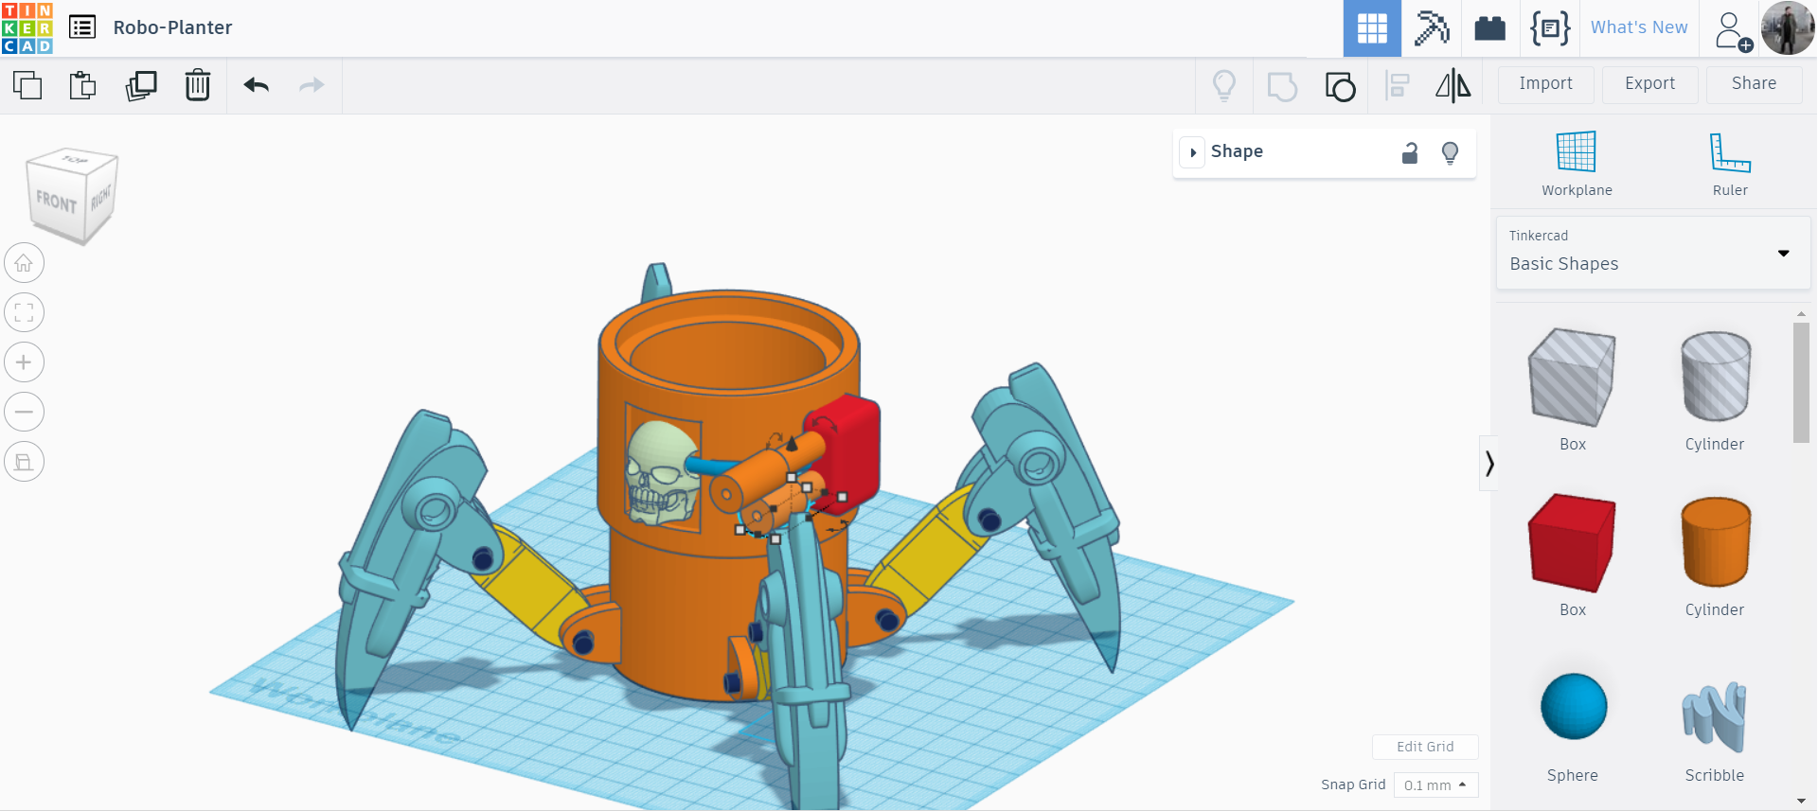
Task: Collapse the shapes side panel
Action: (1488, 464)
